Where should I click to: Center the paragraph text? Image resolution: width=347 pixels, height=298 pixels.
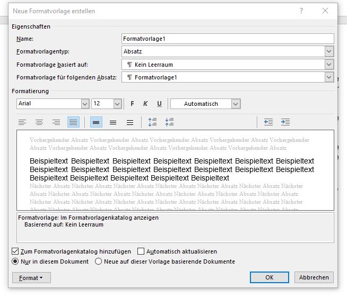point(39,122)
